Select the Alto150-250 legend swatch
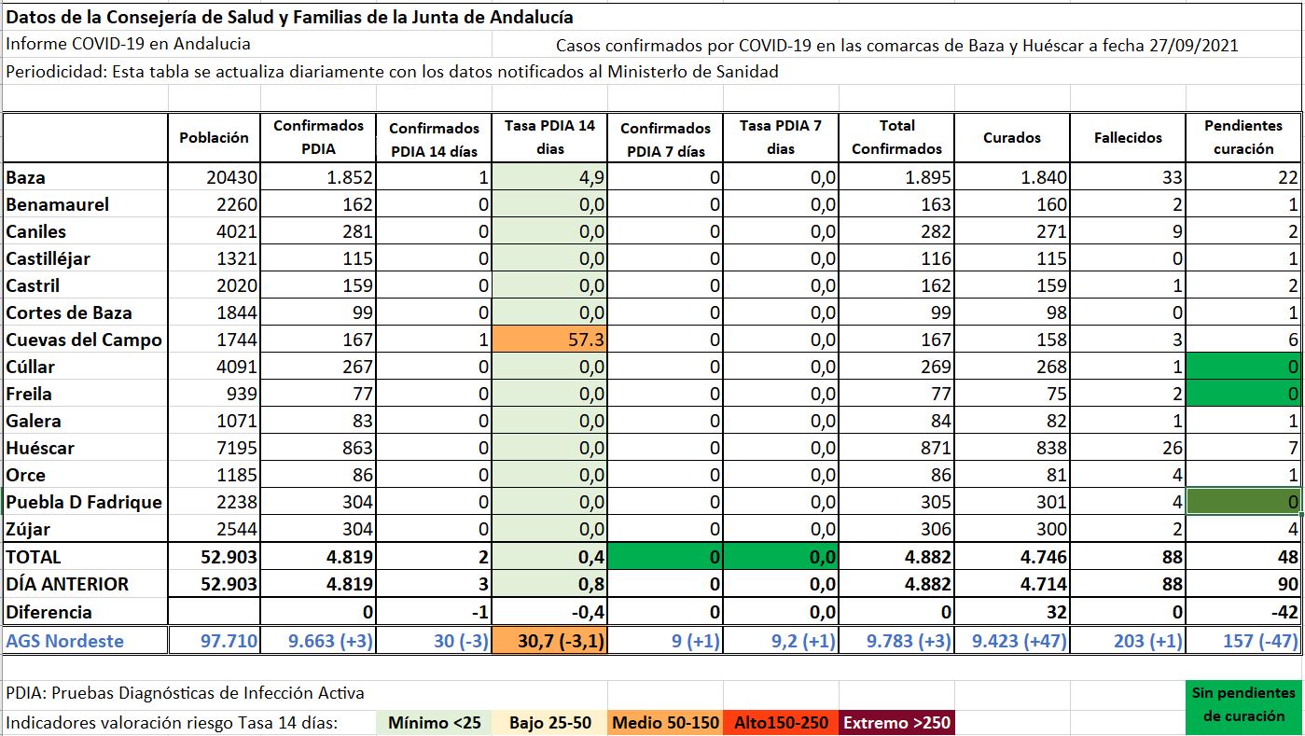The width and height of the screenshot is (1305, 736). pos(781,723)
